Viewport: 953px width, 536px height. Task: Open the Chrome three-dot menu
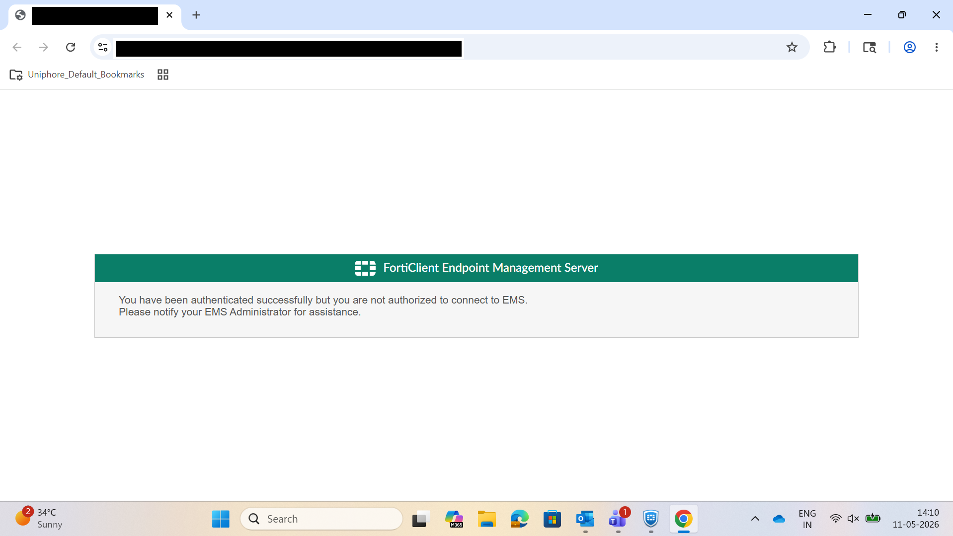(936, 47)
